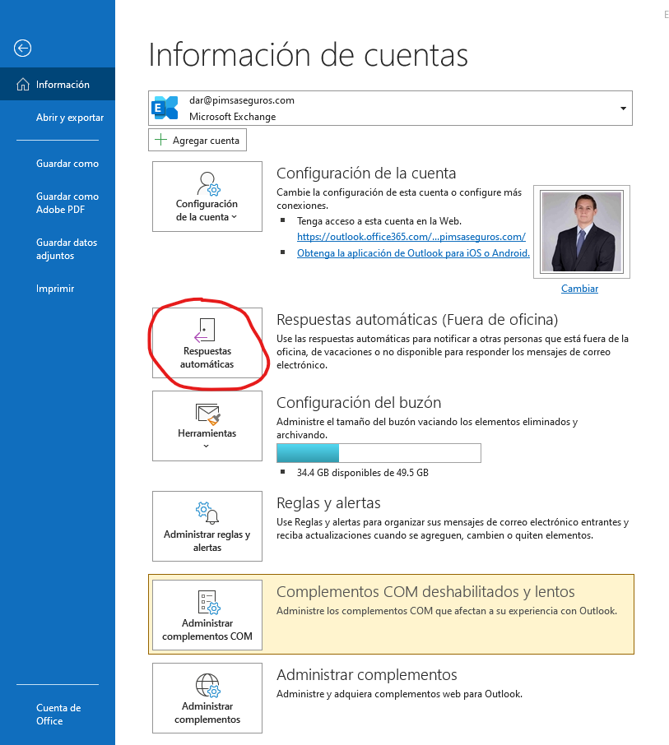Open the Imprimir menu item
669x745 pixels.
(x=54, y=289)
